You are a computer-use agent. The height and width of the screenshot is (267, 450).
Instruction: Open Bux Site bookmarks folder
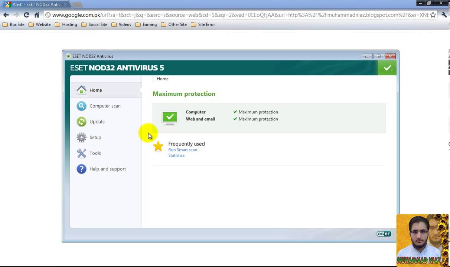[13, 24]
